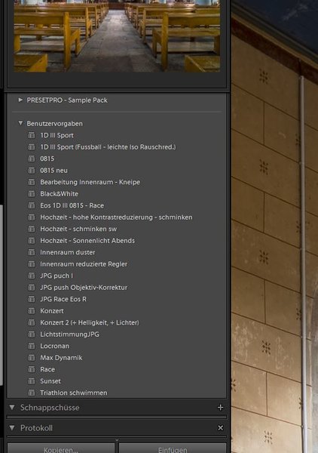Click preset icon beside Triathlon schwimmen
Image resolution: width=318 pixels, height=453 pixels.
coord(32,393)
